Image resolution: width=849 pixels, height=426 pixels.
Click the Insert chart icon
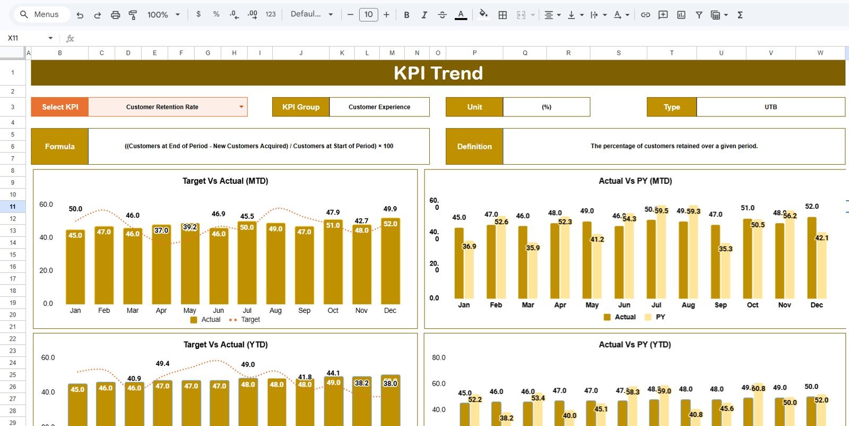(x=681, y=15)
